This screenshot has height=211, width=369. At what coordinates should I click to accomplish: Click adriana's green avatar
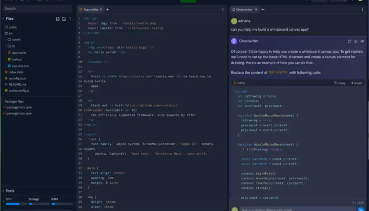tap(234, 21)
